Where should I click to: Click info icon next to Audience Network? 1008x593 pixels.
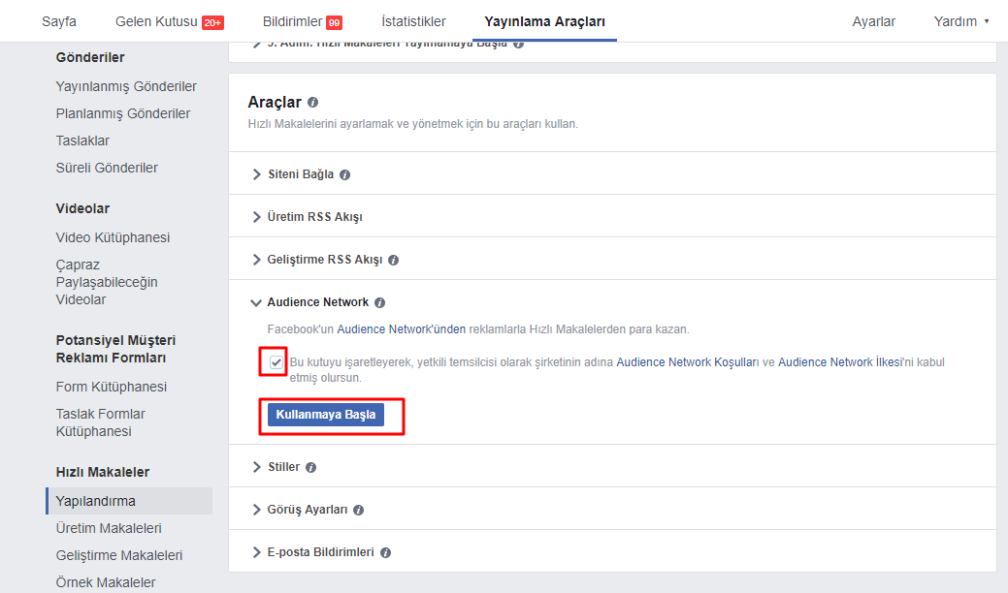tap(379, 303)
